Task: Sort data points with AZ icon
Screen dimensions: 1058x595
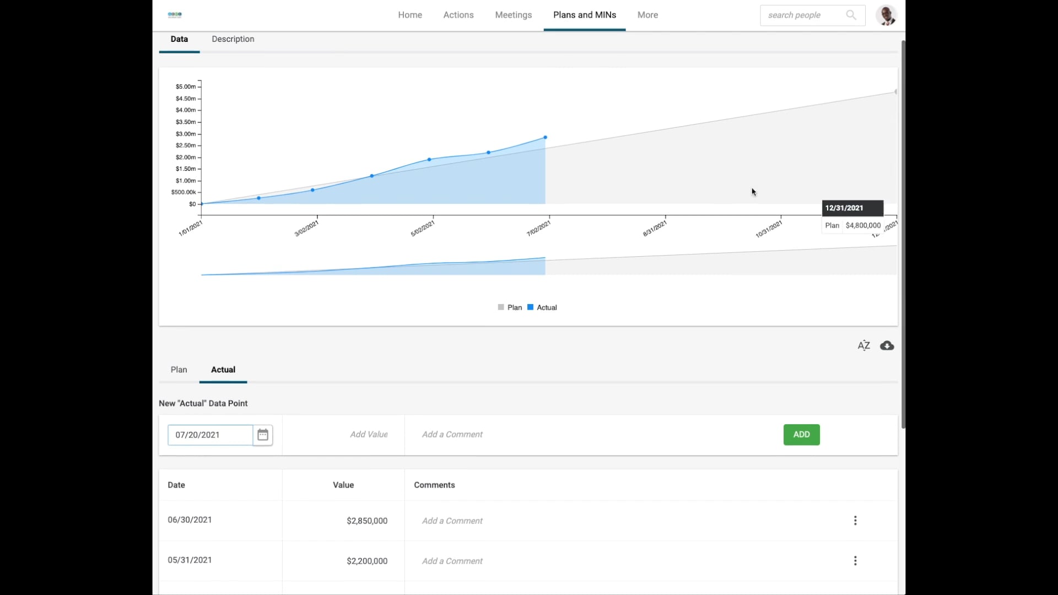Action: pos(863,345)
